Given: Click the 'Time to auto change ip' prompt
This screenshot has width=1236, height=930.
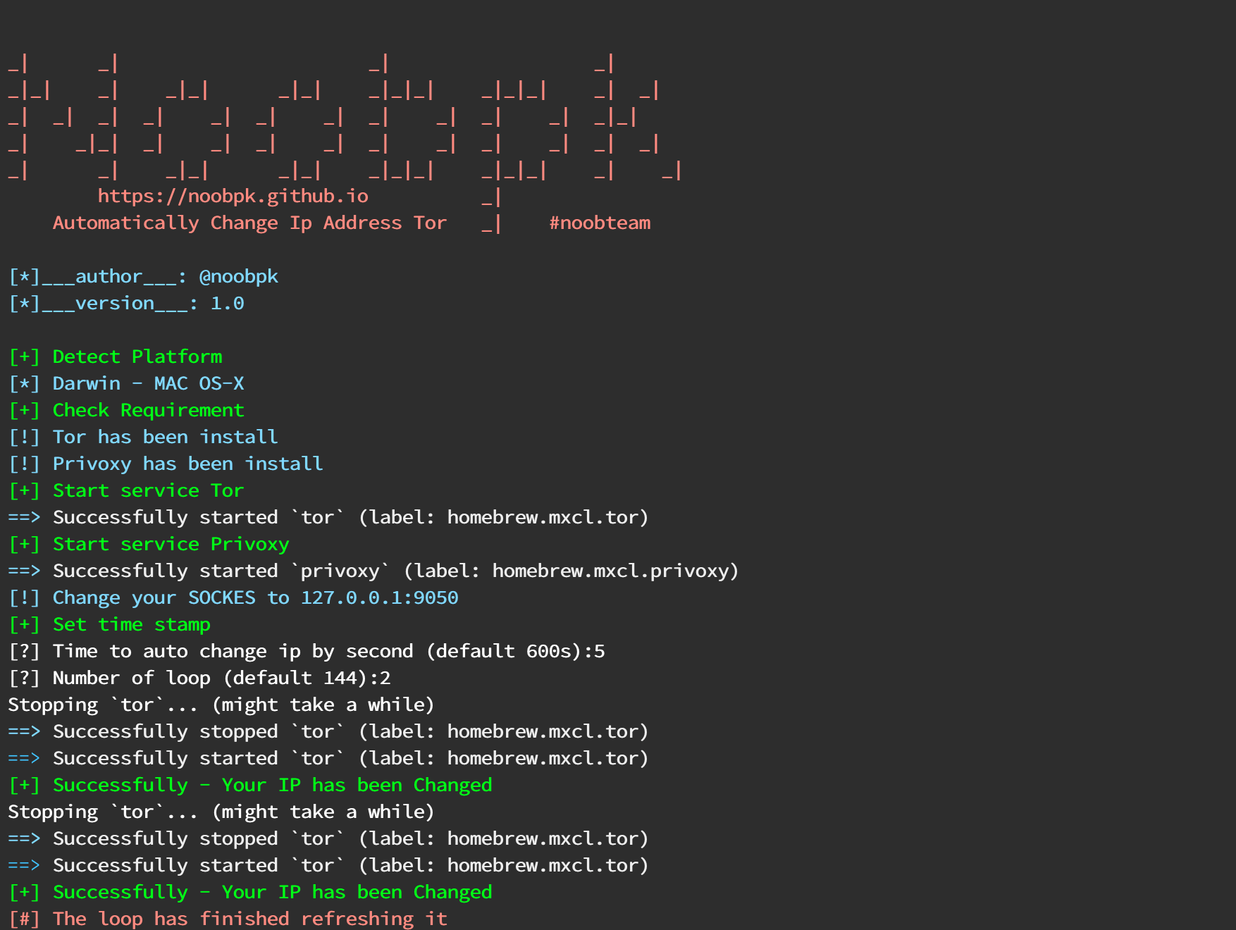Looking at the screenshot, I should pyautogui.click(x=307, y=651).
